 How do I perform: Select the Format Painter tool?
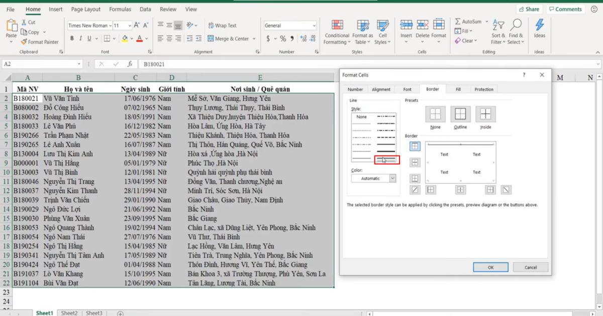40,42
